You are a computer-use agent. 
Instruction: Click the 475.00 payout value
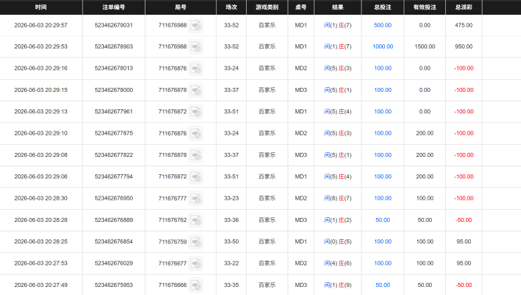[x=463, y=25]
